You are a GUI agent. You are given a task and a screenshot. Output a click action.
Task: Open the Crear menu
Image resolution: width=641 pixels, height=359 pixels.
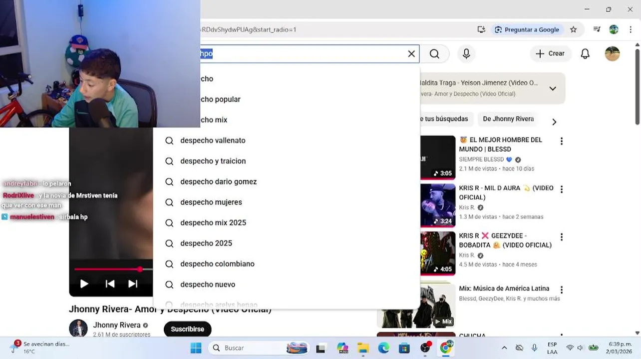point(550,53)
